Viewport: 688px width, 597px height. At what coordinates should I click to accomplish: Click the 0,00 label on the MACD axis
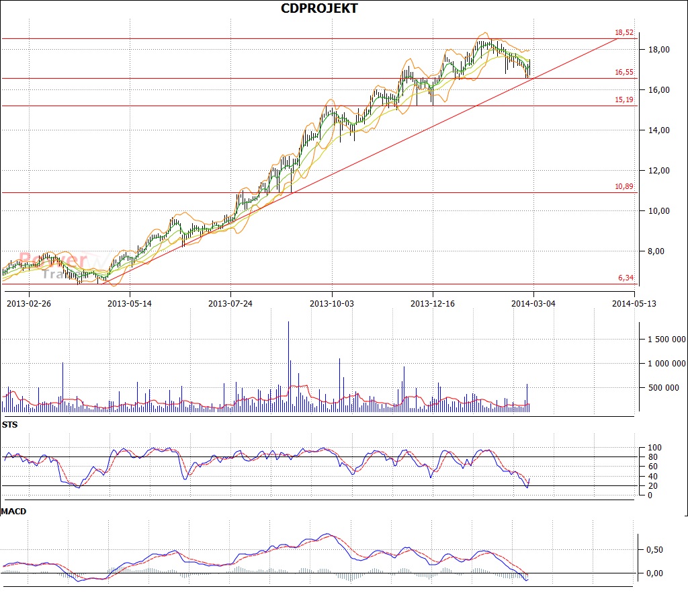654,573
